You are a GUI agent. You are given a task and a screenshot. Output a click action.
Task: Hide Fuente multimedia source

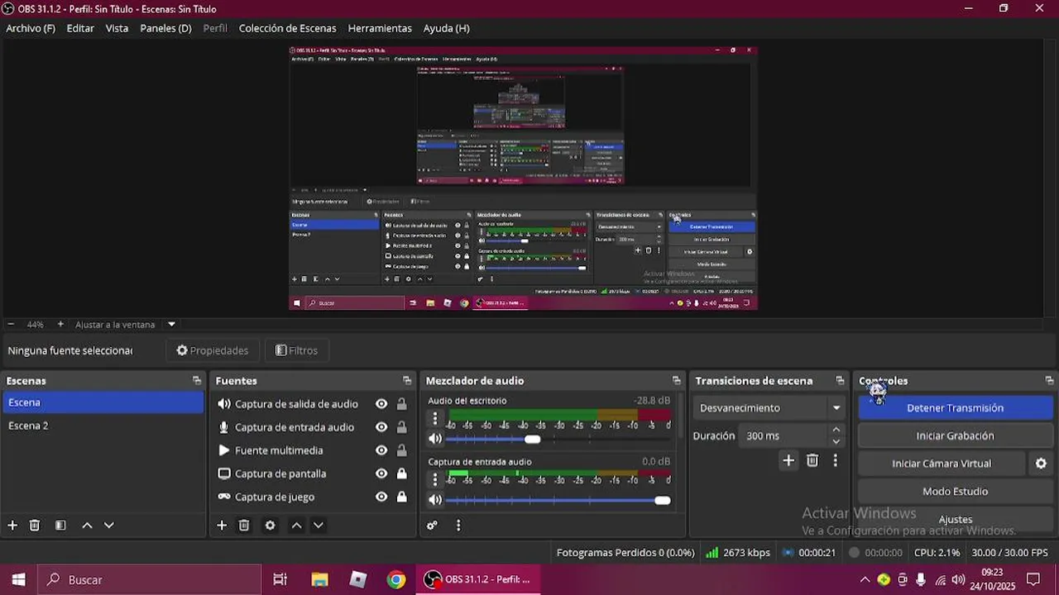[x=381, y=450]
